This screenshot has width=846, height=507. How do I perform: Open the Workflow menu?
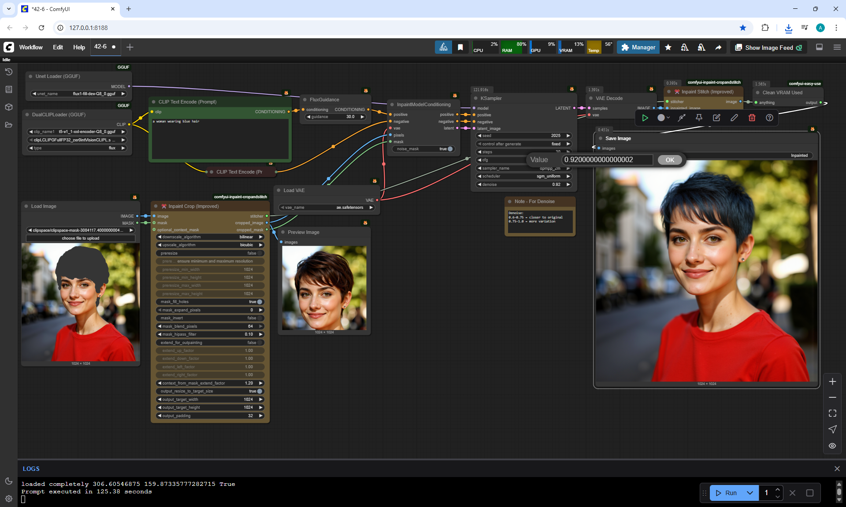coord(31,47)
